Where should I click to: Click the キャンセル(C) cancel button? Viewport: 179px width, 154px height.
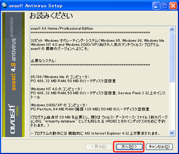[159, 147]
